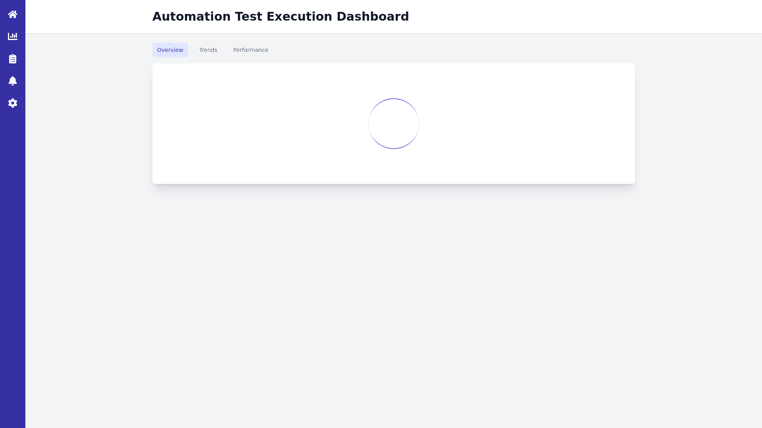The image size is (762, 428).
Task: Click the word "Dashboard" in the heading
Action: [372, 17]
